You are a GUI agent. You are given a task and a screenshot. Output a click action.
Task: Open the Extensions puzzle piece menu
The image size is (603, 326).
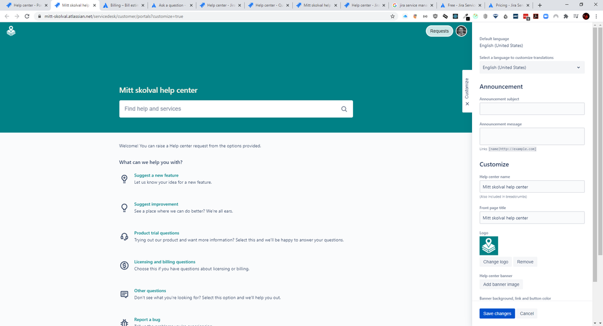point(566,16)
